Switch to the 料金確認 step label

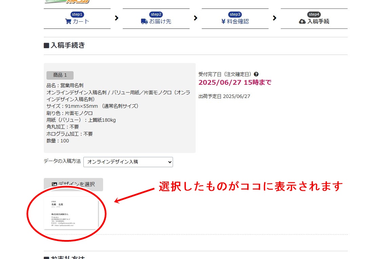tap(238, 21)
